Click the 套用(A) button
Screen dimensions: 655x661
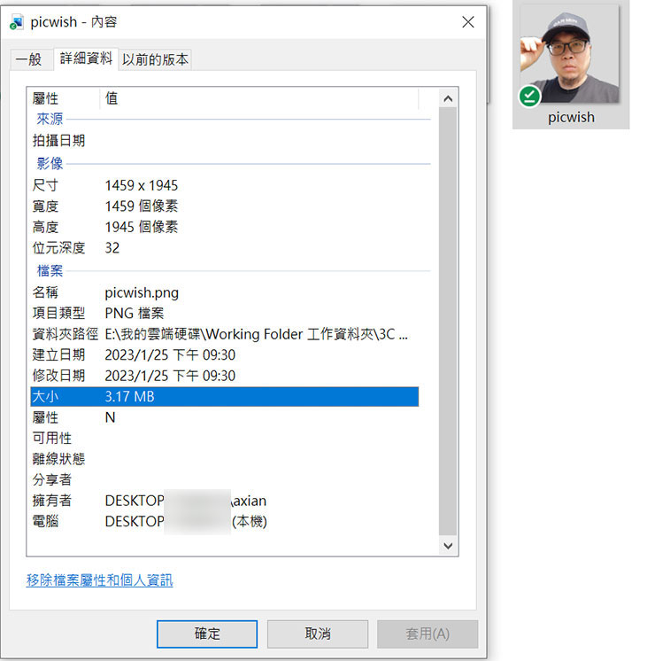(428, 634)
